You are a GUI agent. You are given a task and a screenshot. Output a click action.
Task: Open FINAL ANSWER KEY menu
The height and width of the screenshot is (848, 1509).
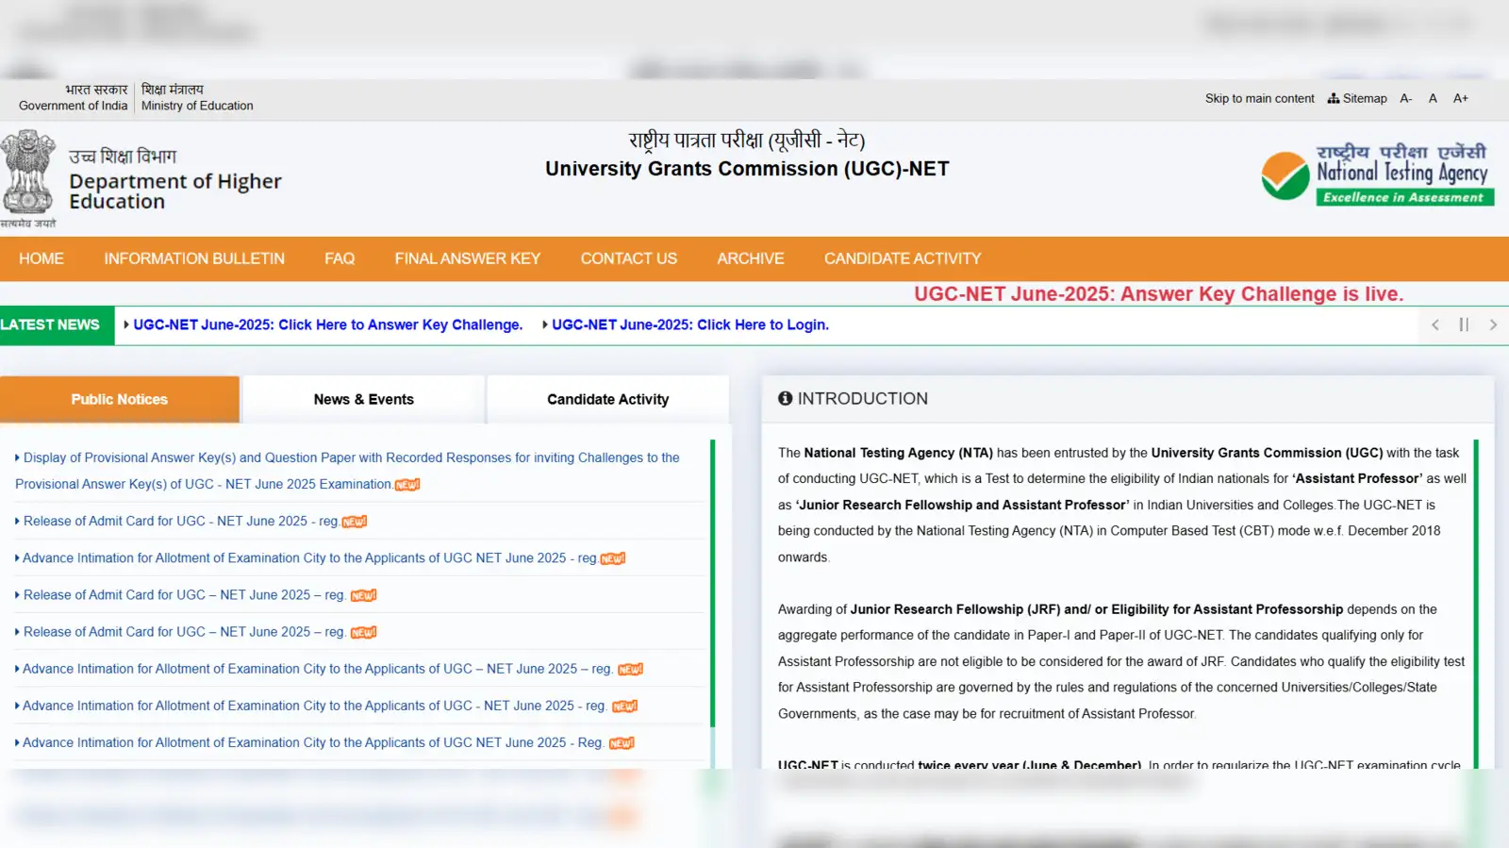468,258
